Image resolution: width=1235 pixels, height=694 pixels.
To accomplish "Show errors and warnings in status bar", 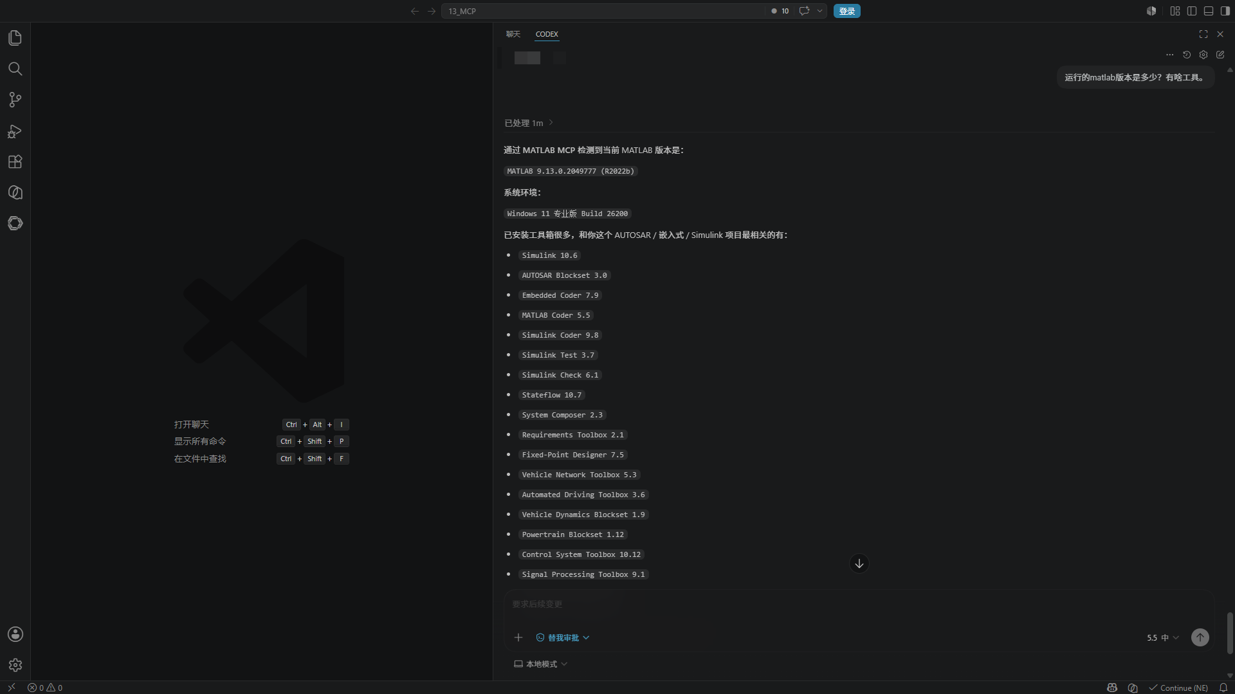I will click(45, 688).
